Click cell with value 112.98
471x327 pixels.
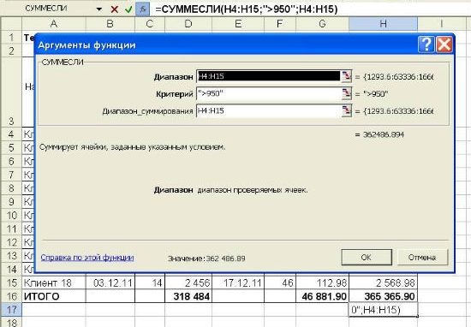pyautogui.click(x=322, y=282)
